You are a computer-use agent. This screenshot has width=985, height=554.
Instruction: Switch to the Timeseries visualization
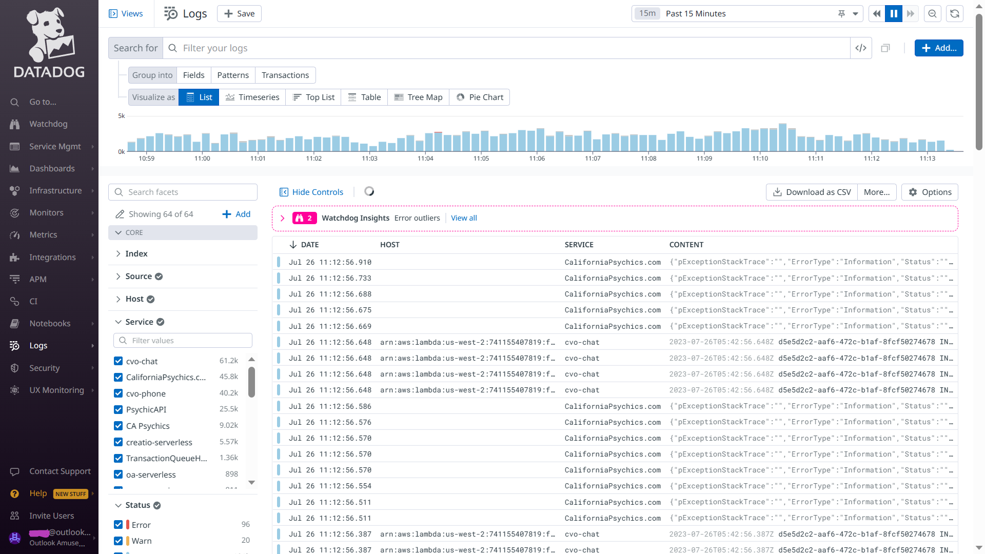(252, 97)
